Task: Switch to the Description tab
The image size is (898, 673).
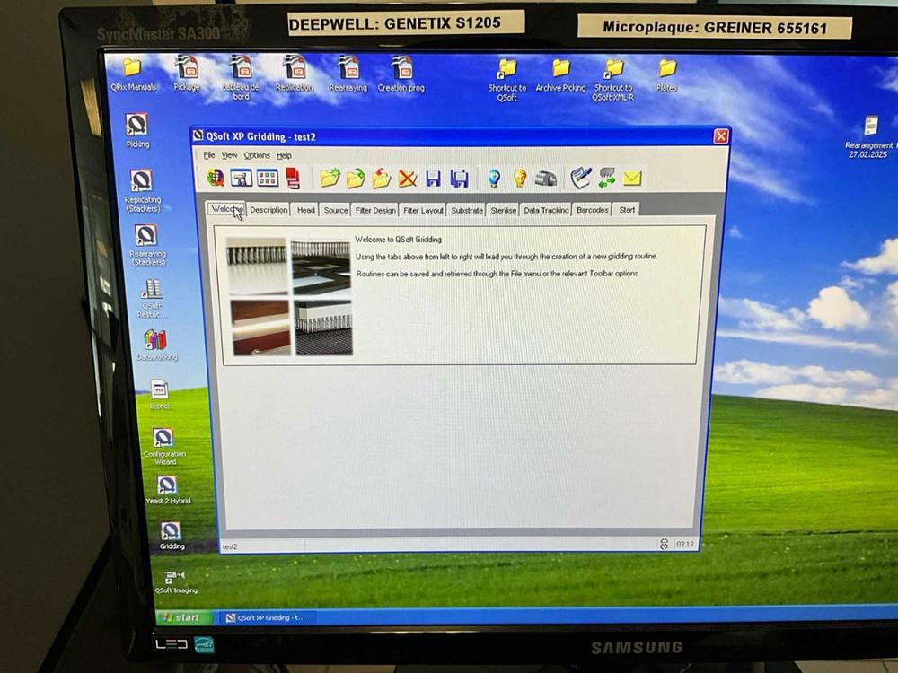Action: coord(269,210)
